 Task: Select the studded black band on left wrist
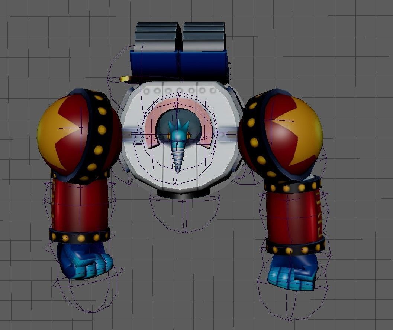[80, 235]
